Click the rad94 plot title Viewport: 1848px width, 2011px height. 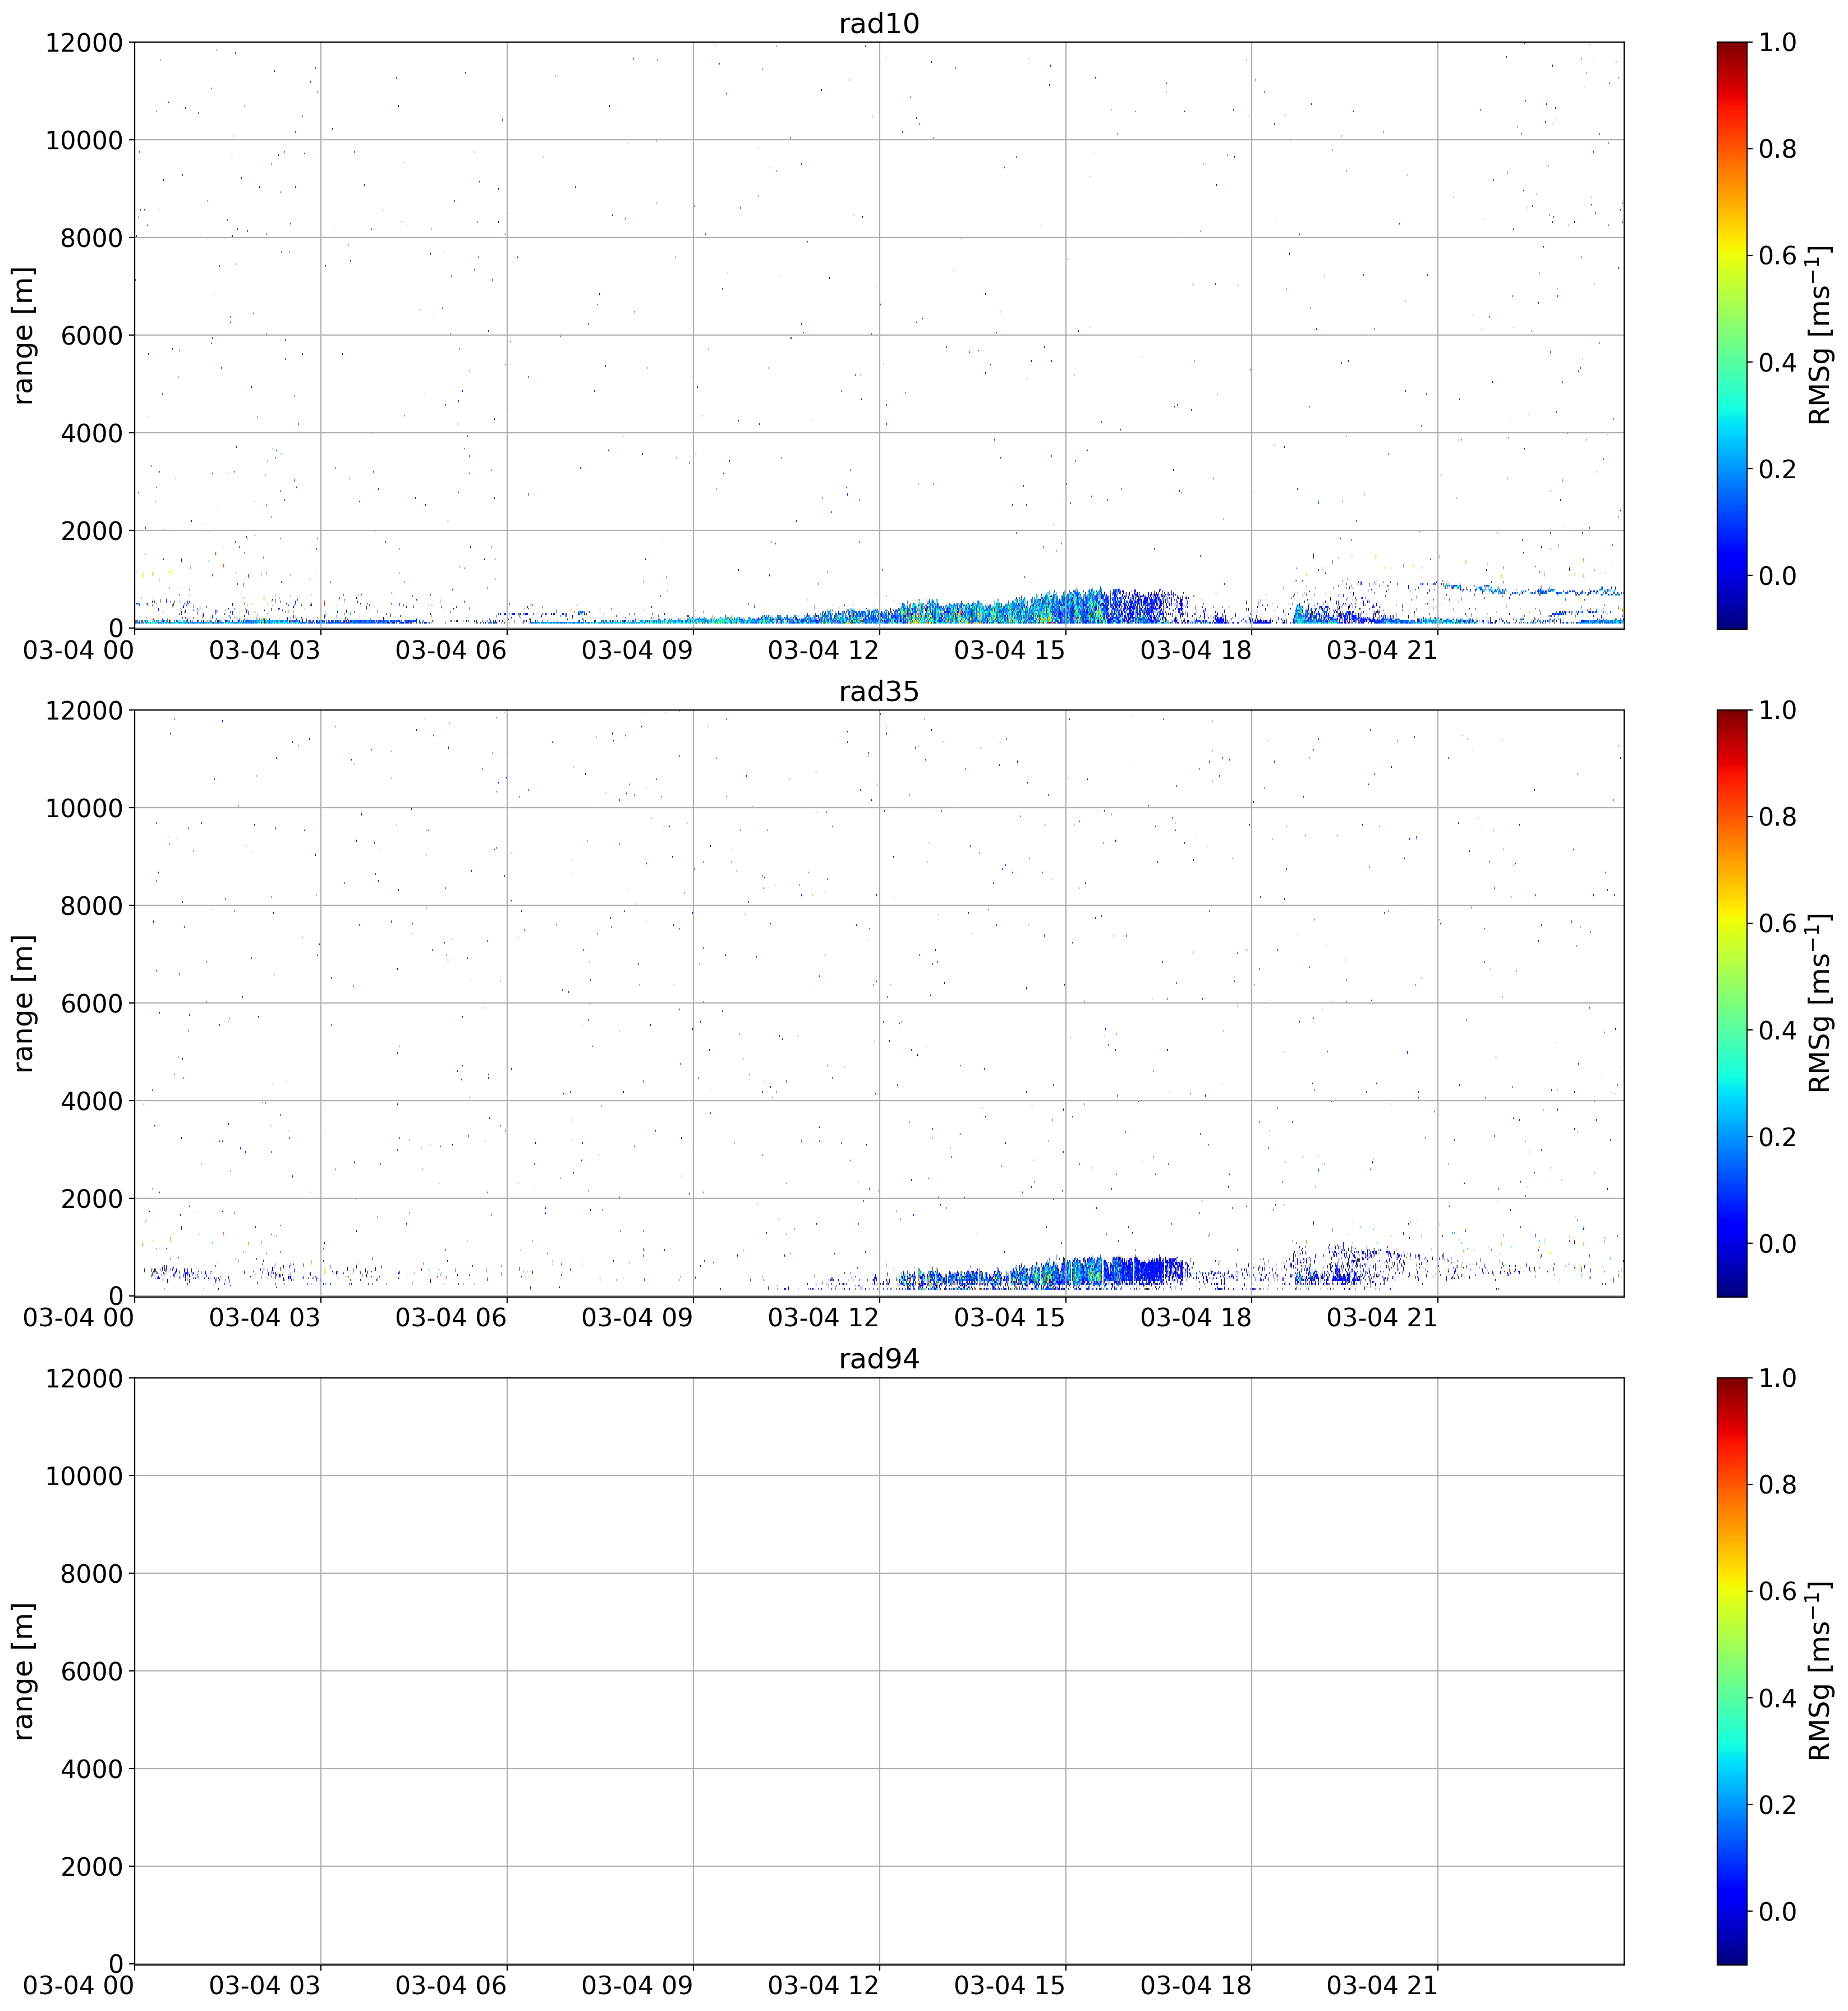tap(878, 1360)
